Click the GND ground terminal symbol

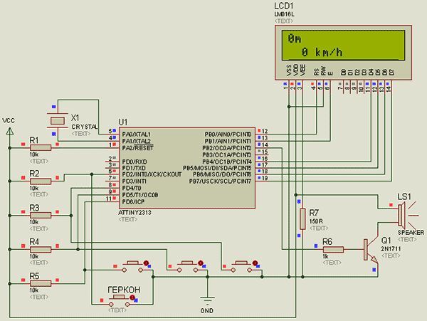click(x=207, y=300)
